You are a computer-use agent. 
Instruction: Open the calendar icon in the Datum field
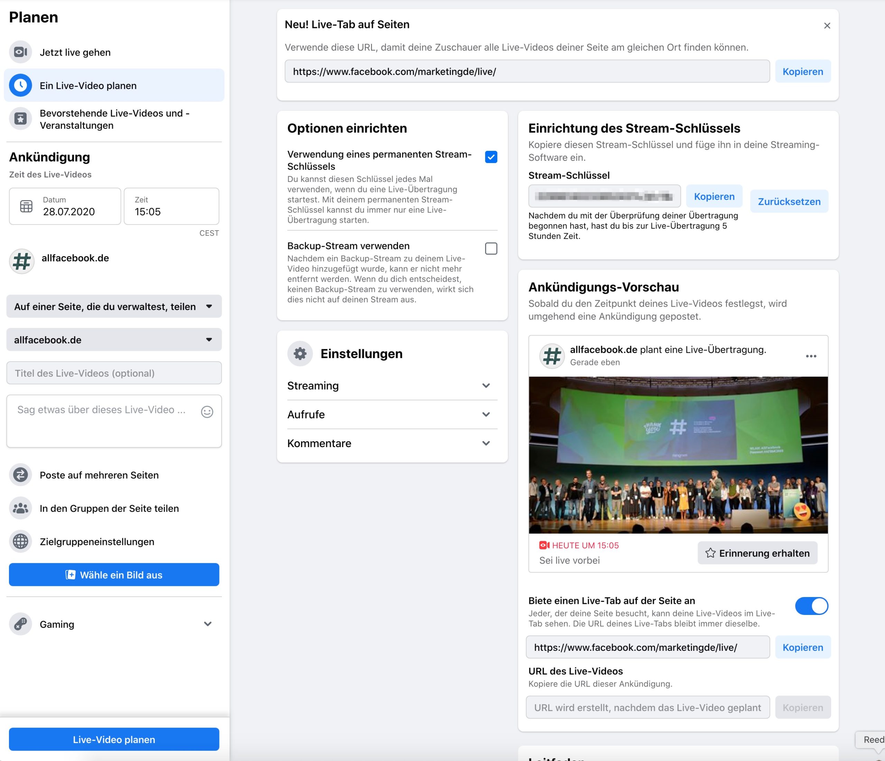pos(27,206)
